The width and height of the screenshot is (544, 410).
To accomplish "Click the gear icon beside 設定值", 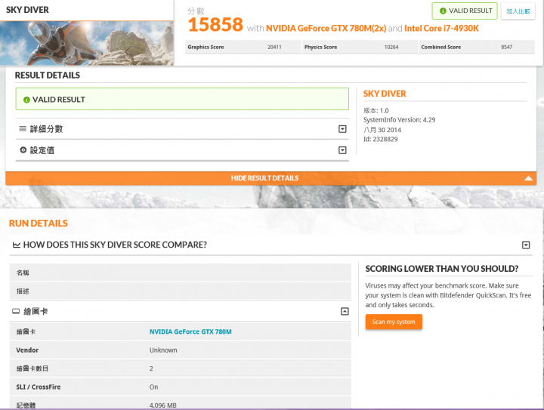I will (23, 150).
